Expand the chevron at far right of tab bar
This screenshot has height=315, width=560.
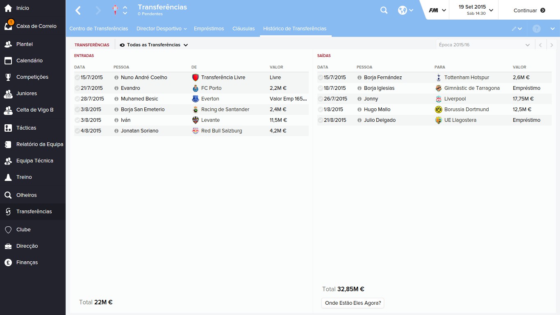552,29
